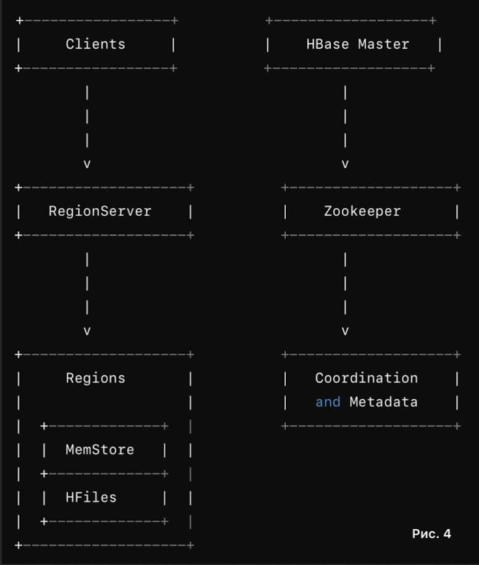479x565 pixels.
Task: Click the arrowhead pointing down into Regions
Action: click(87, 331)
